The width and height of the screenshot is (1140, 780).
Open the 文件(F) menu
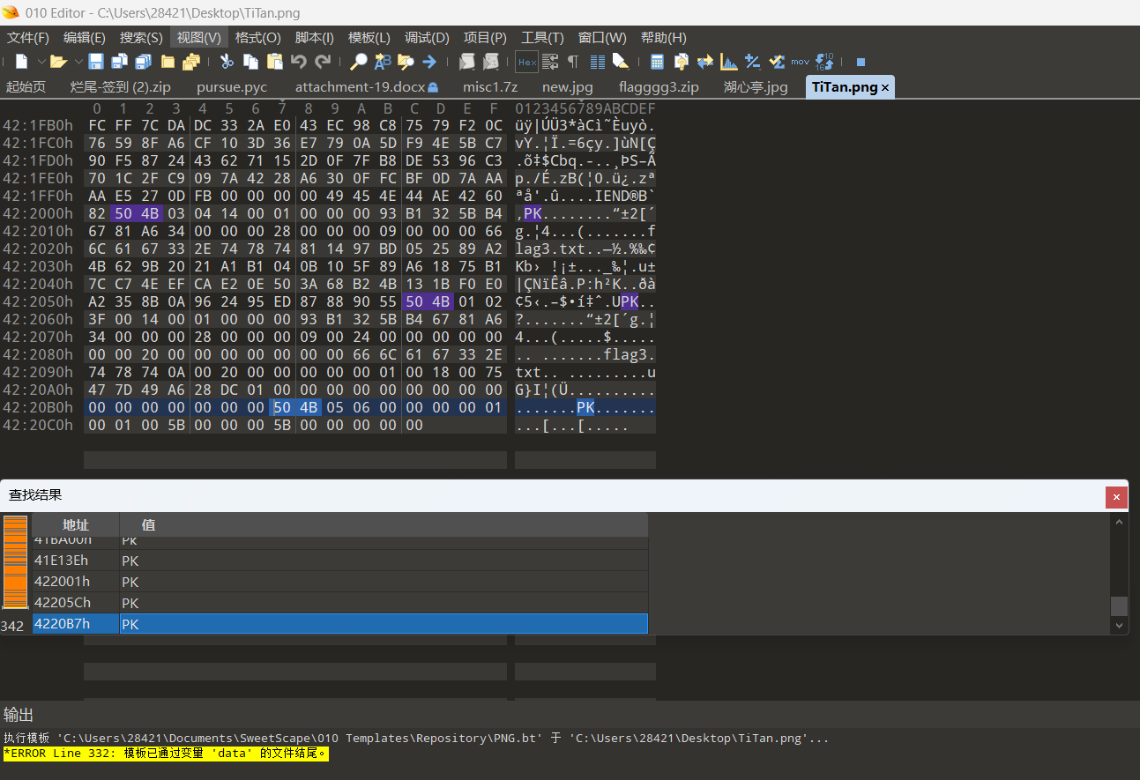click(28, 38)
